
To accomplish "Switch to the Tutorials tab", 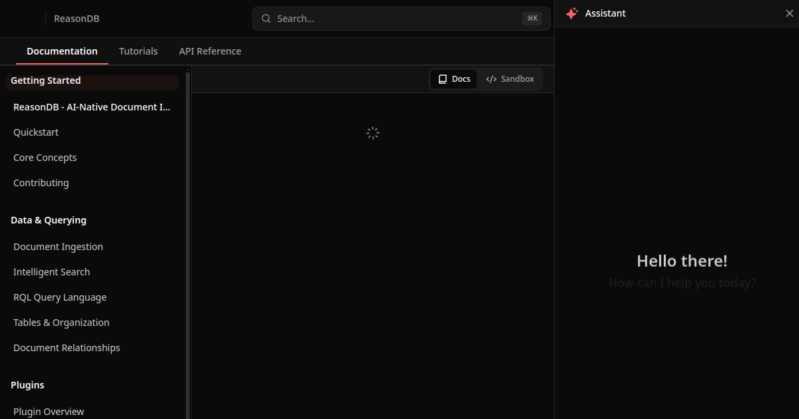I will (x=138, y=51).
